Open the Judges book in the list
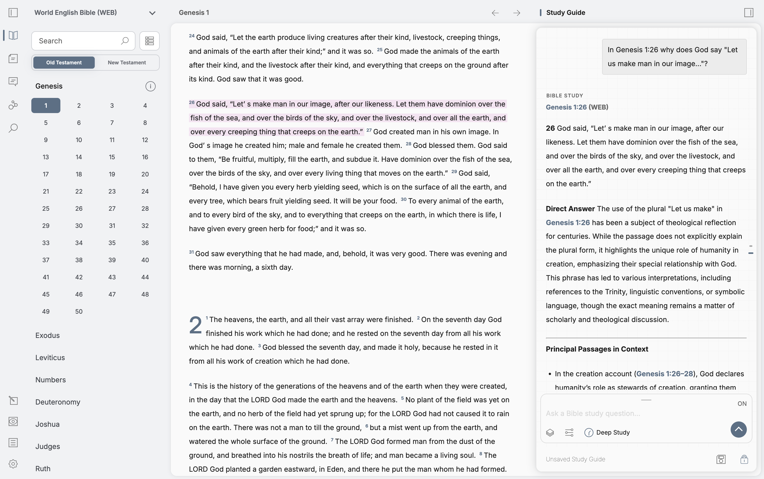 47,446
